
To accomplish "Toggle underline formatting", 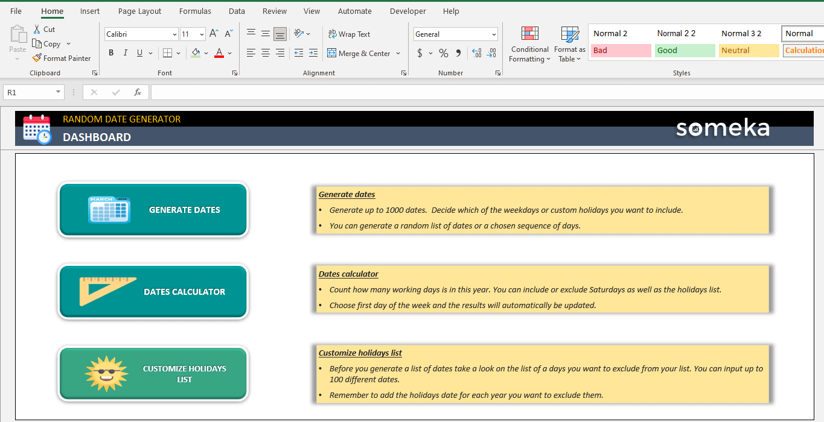I will (x=139, y=52).
